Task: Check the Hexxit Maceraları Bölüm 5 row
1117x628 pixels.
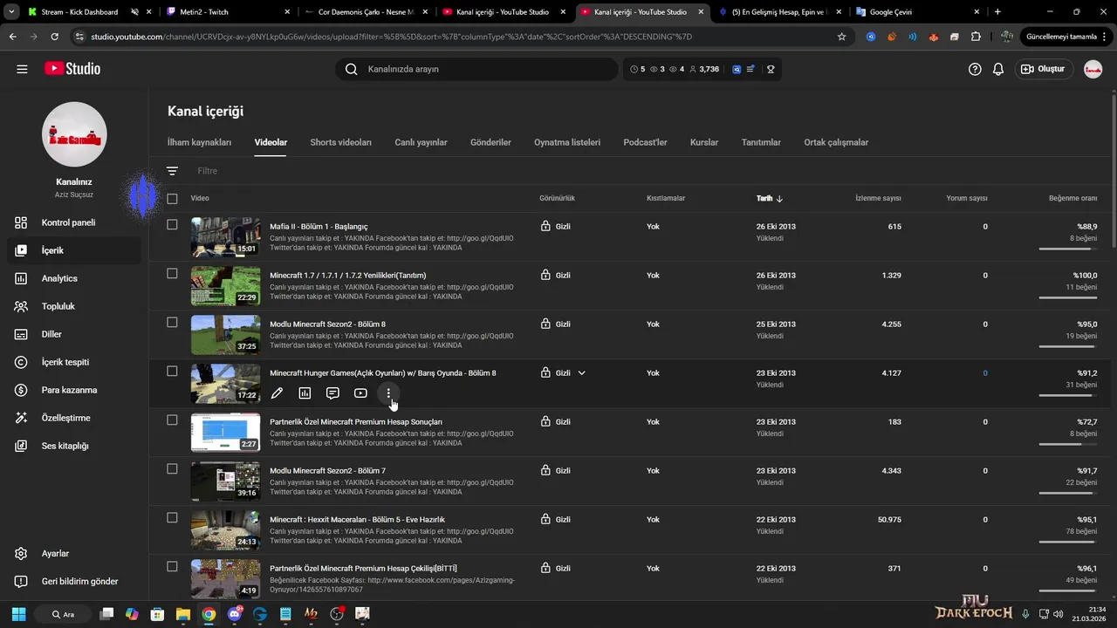Action: [x=172, y=518]
